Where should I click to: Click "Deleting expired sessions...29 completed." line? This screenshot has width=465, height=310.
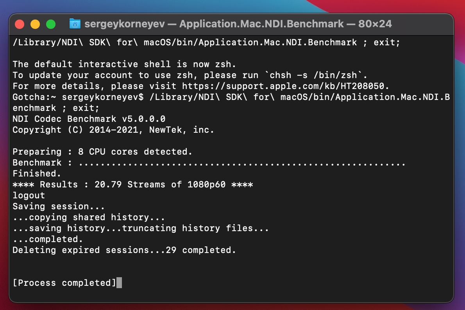124,250
